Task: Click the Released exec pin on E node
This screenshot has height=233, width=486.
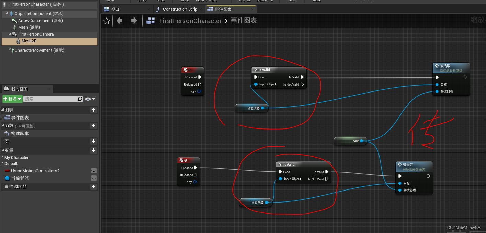Action: 200,85
